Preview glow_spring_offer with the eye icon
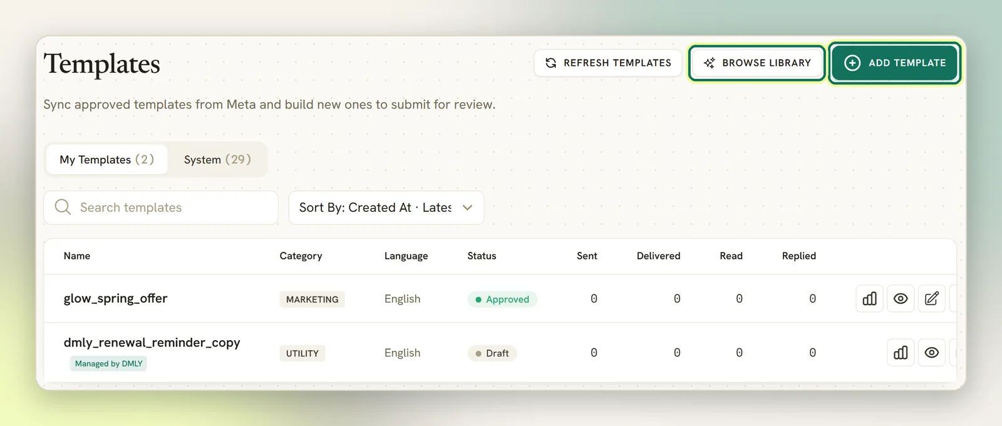Image resolution: width=1002 pixels, height=426 pixels. (901, 299)
